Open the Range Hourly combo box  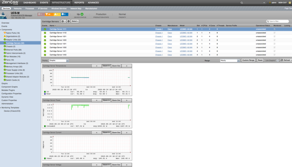click(230, 60)
